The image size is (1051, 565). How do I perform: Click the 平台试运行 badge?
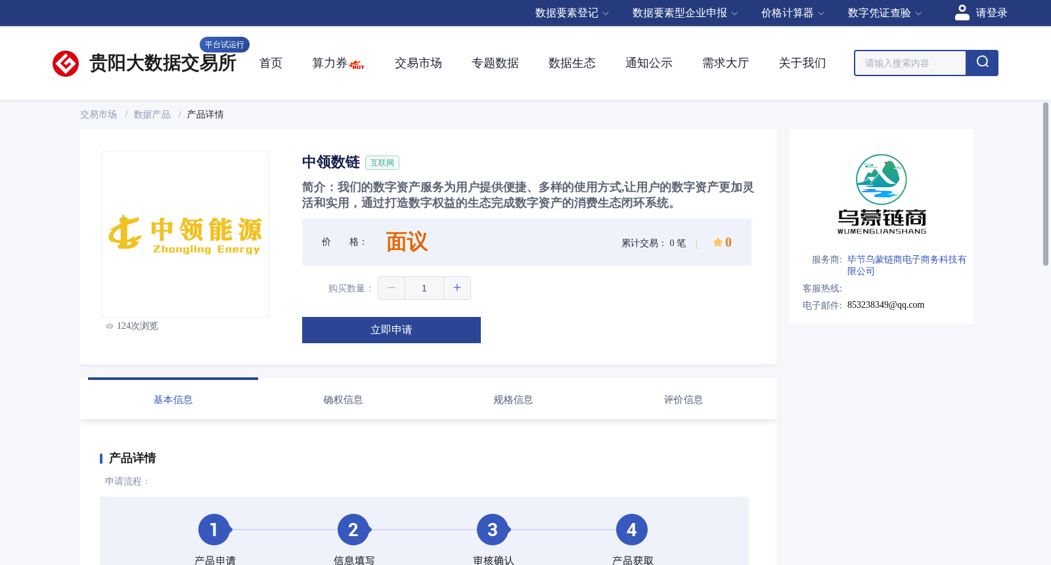225,45
